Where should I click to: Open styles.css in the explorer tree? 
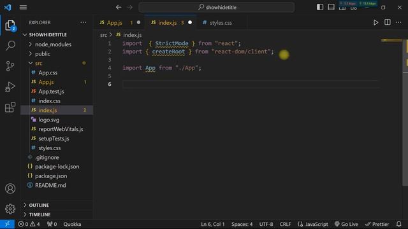(x=57, y=148)
